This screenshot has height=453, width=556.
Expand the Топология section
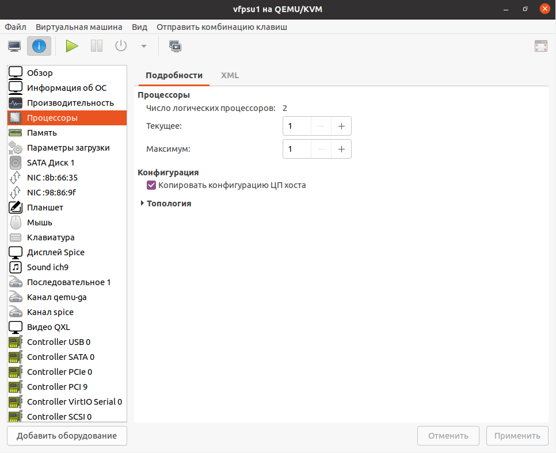pyautogui.click(x=142, y=204)
